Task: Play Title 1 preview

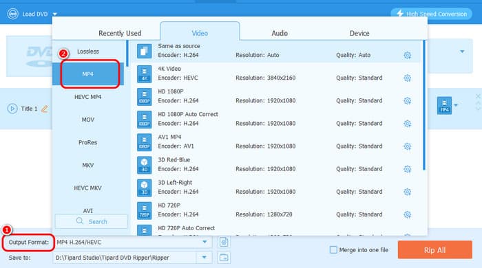Action: (12, 109)
